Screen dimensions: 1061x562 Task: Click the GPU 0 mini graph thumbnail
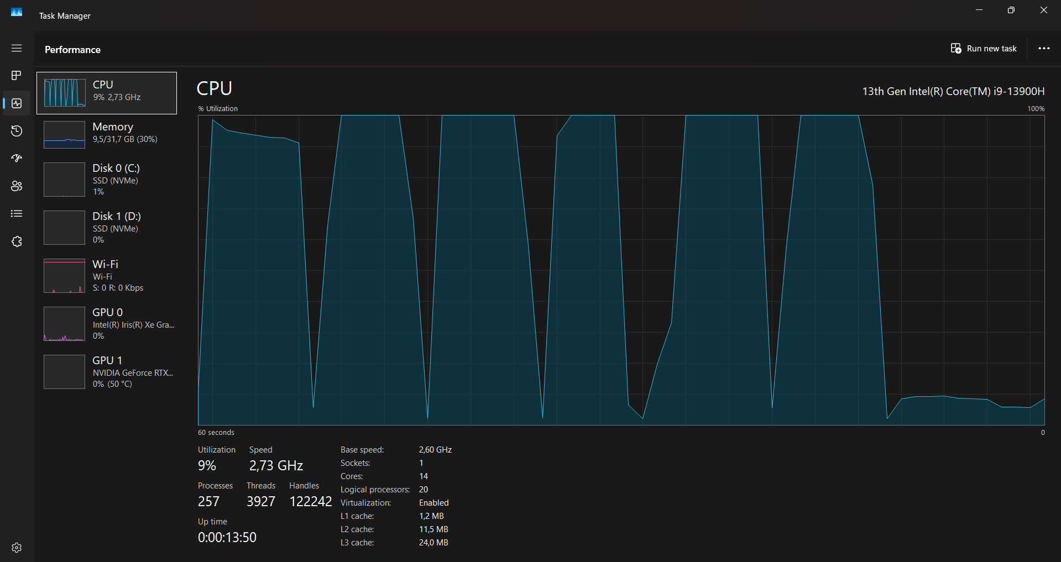[x=65, y=324]
